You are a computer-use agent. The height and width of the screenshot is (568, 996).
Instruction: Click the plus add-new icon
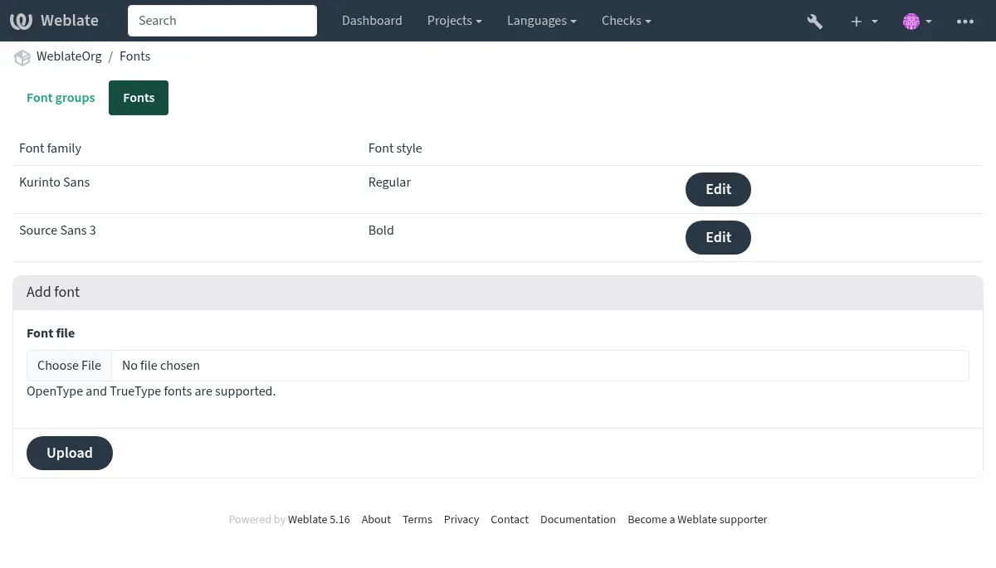(857, 21)
